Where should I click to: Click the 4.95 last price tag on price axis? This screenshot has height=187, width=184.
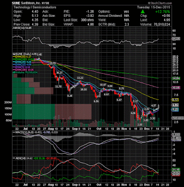pyautogui.click(x=175, y=105)
